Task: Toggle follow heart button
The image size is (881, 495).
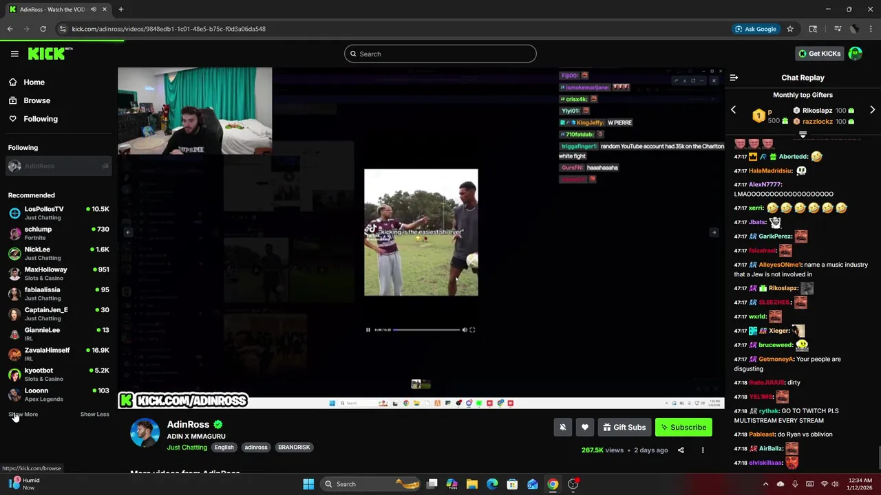Action: [x=585, y=428]
